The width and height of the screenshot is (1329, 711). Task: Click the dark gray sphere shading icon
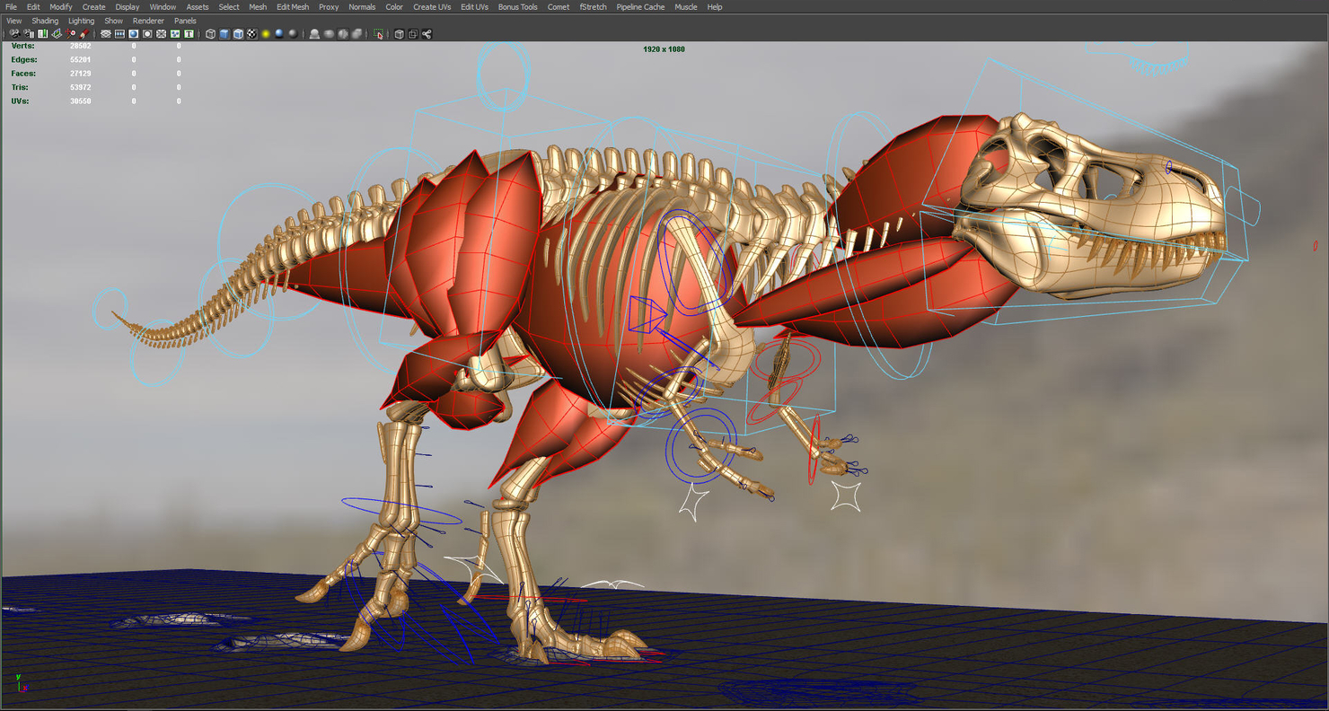tap(293, 34)
